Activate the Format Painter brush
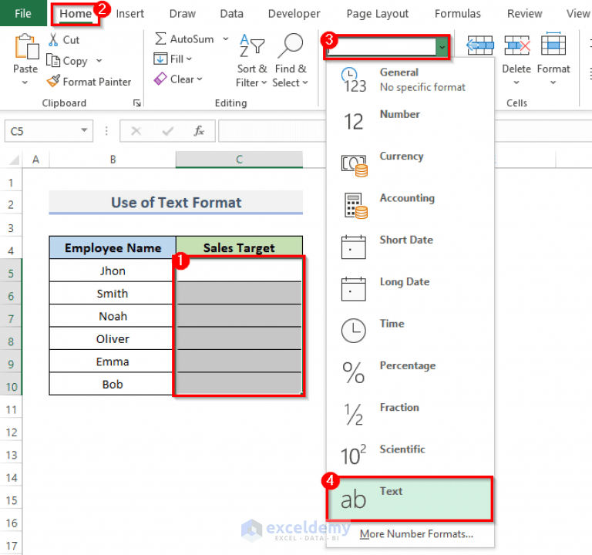This screenshot has width=592, height=555. [53, 81]
